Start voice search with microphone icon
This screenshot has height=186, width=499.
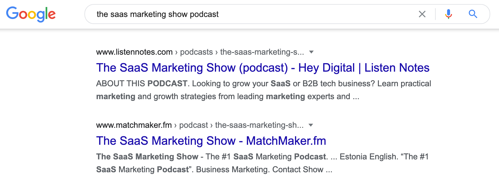[448, 14]
